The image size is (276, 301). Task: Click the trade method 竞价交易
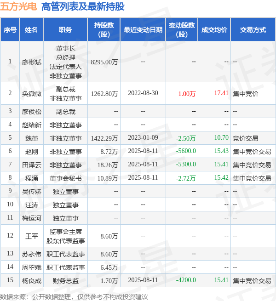coord(246,138)
